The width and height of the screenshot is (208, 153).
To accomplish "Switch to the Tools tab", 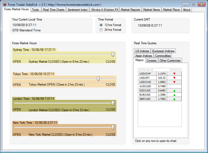I will click(35, 10).
